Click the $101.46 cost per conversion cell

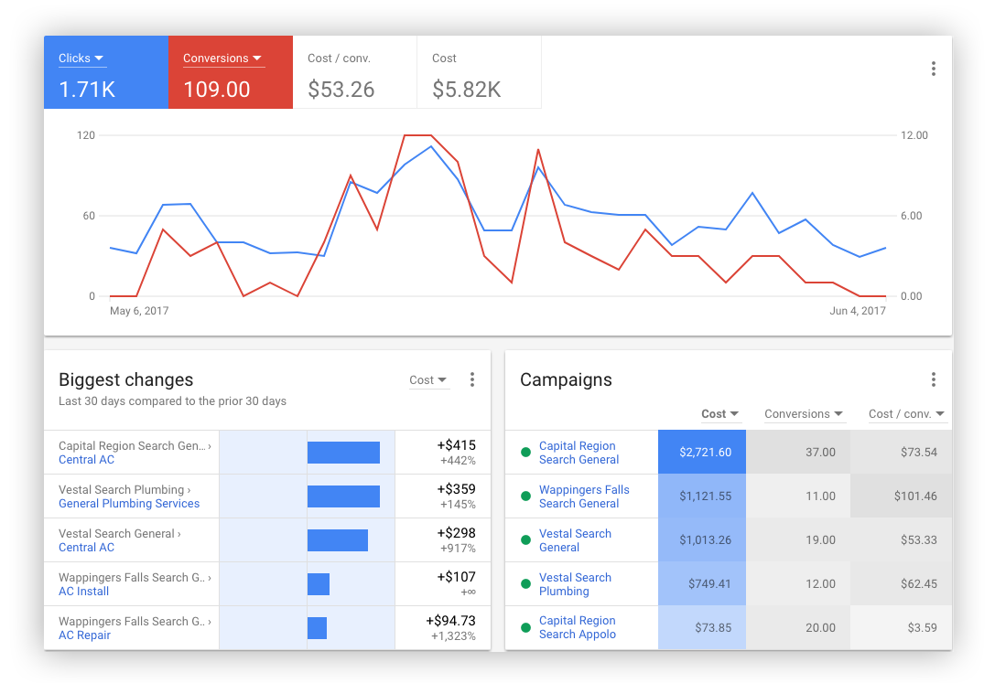[x=901, y=496]
